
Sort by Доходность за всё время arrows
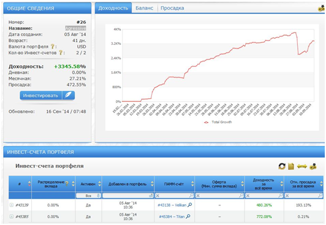[x=282, y=184]
